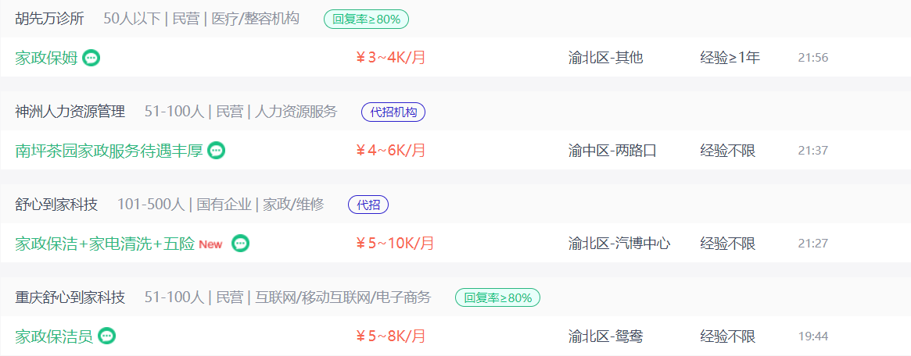
Task: Open the 家政保姆 job posting
Action: pos(46,58)
